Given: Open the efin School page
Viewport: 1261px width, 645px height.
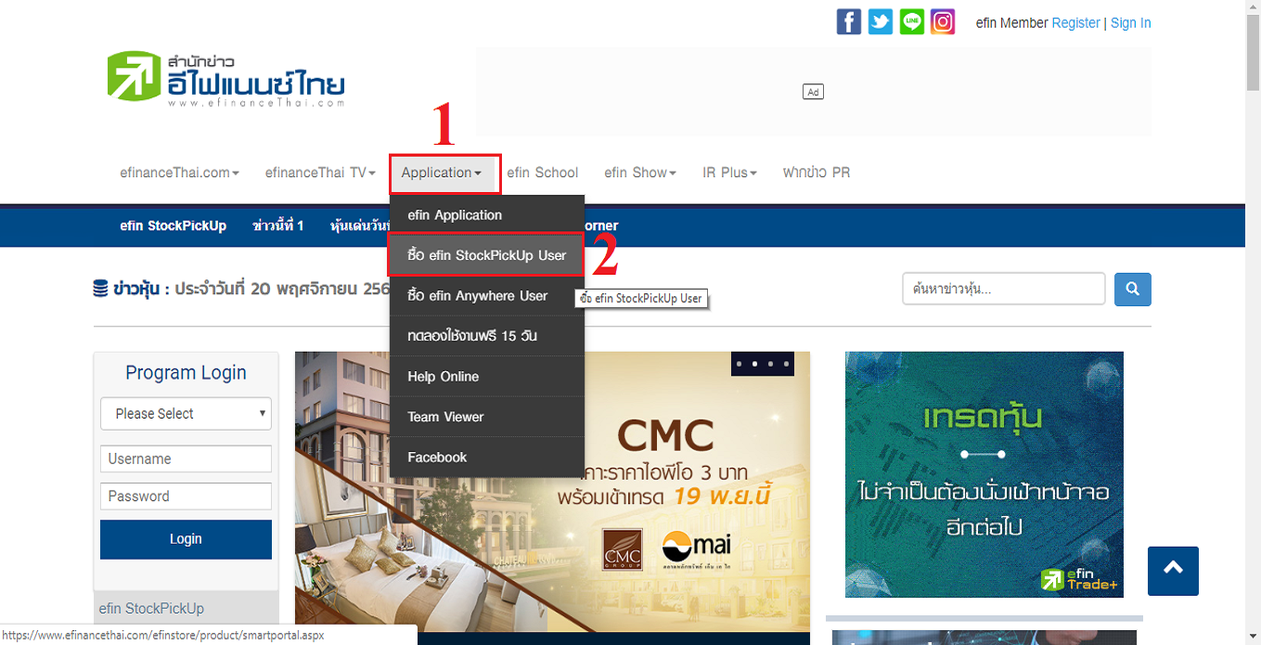Looking at the screenshot, I should [x=543, y=173].
